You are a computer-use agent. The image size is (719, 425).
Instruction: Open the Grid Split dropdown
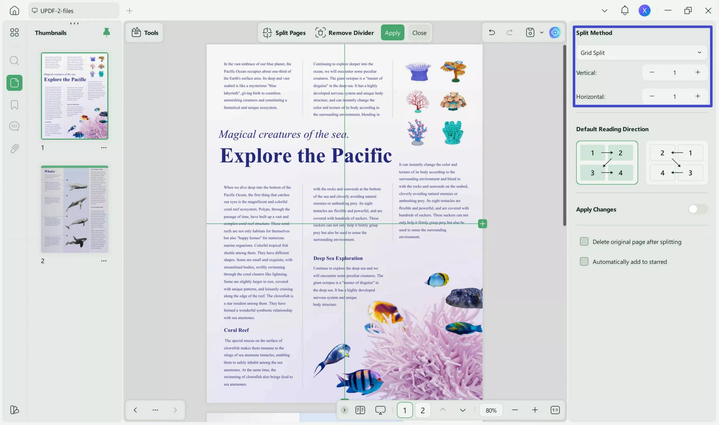click(x=641, y=52)
